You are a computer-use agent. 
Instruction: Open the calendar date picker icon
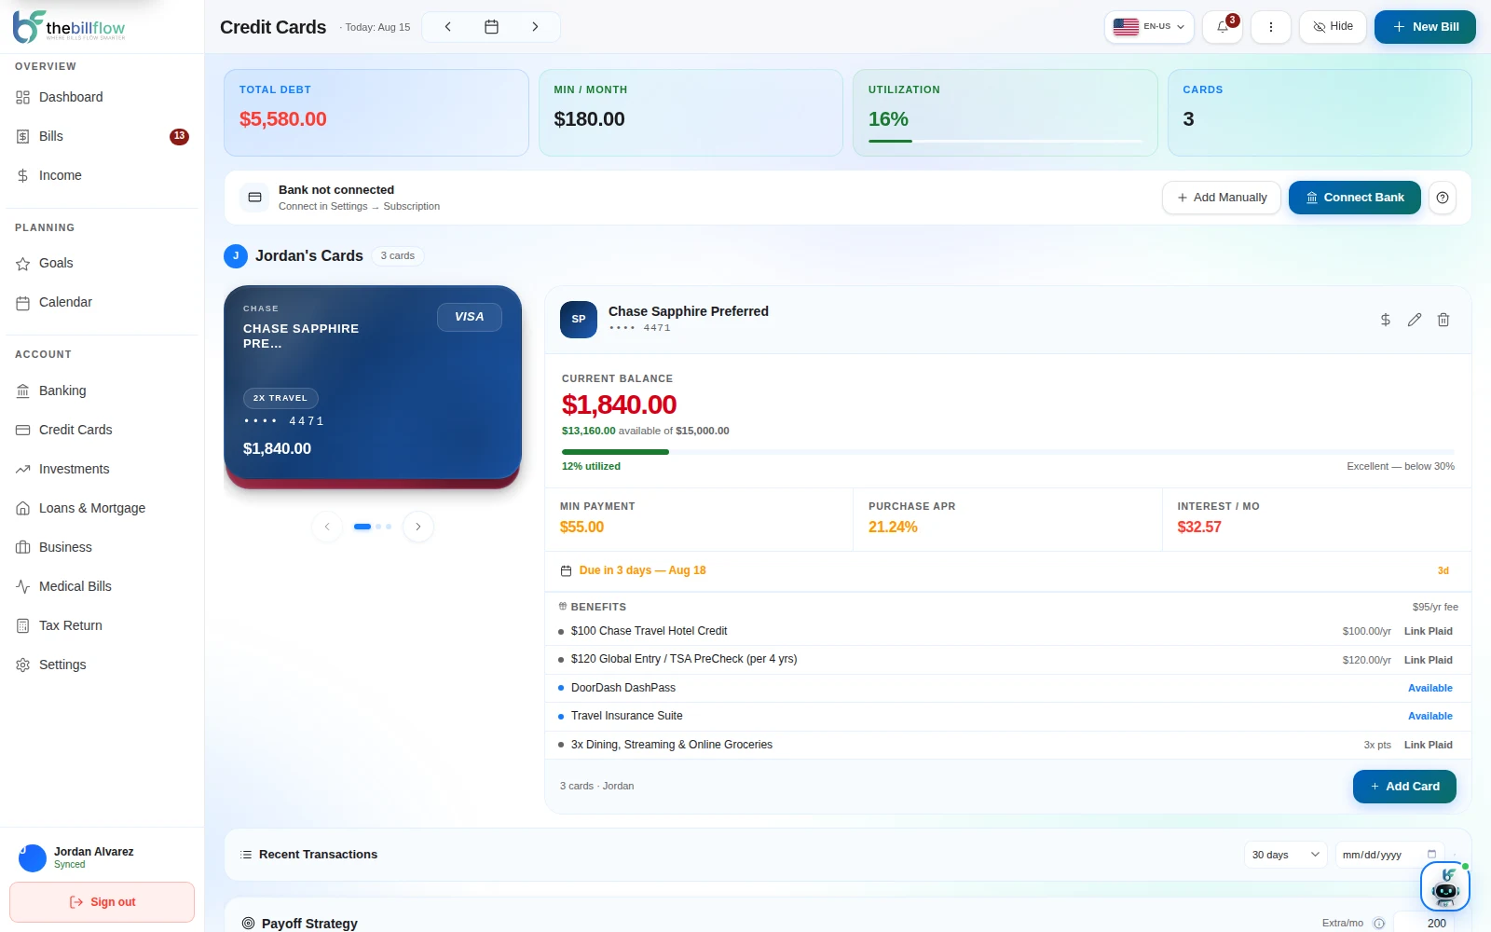click(491, 27)
